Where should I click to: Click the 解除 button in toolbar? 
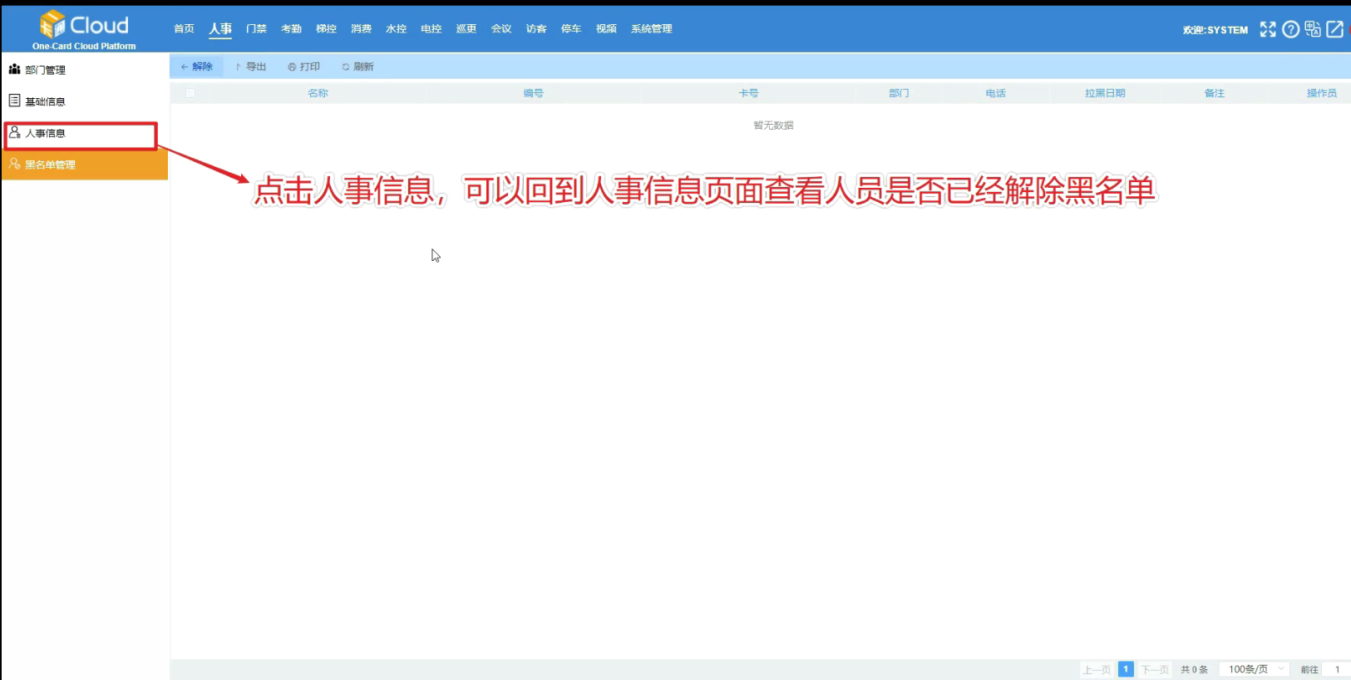[x=197, y=67]
